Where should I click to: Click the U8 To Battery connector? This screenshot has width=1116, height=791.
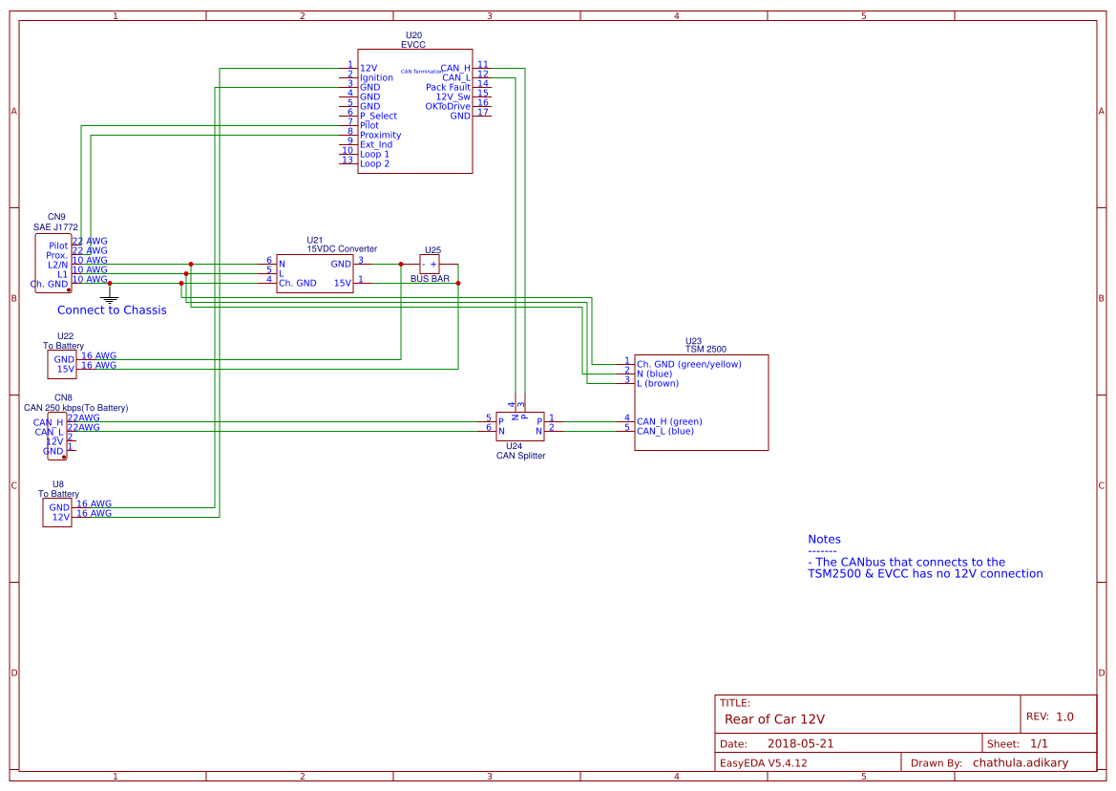pos(56,511)
